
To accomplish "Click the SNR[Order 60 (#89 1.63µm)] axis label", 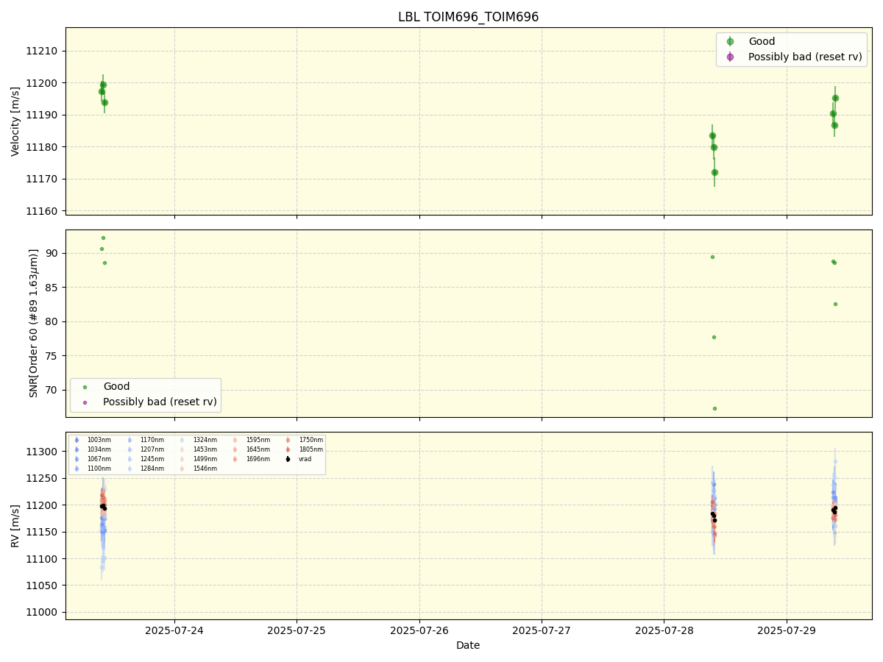I will click(34, 323).
